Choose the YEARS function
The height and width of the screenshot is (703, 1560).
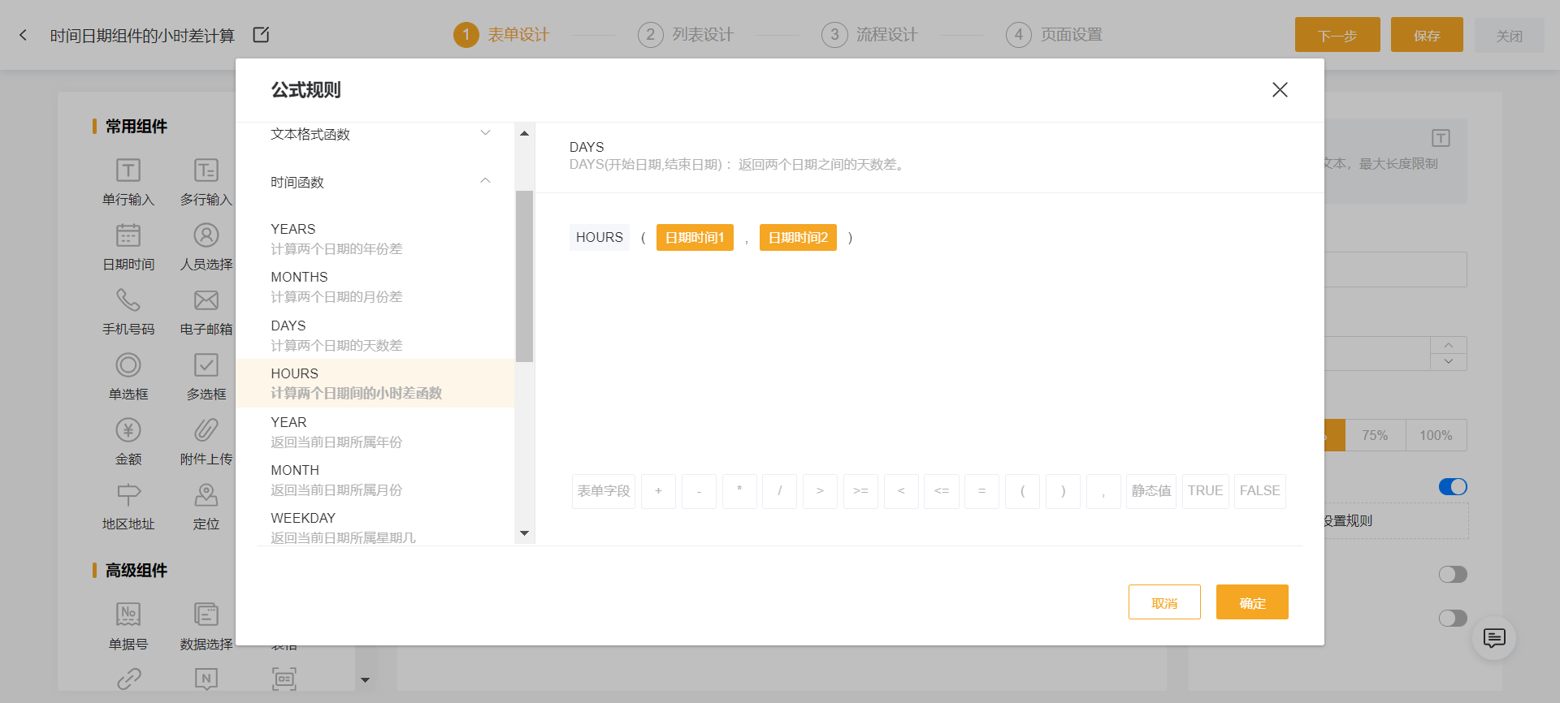click(x=375, y=239)
